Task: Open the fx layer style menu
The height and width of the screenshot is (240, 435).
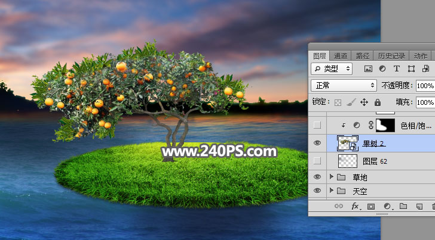Action: coord(355,207)
